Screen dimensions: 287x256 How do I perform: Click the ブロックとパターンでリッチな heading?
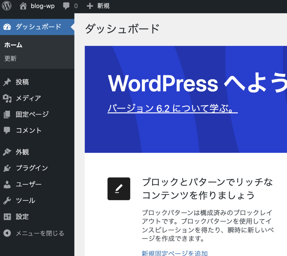pos(208,188)
